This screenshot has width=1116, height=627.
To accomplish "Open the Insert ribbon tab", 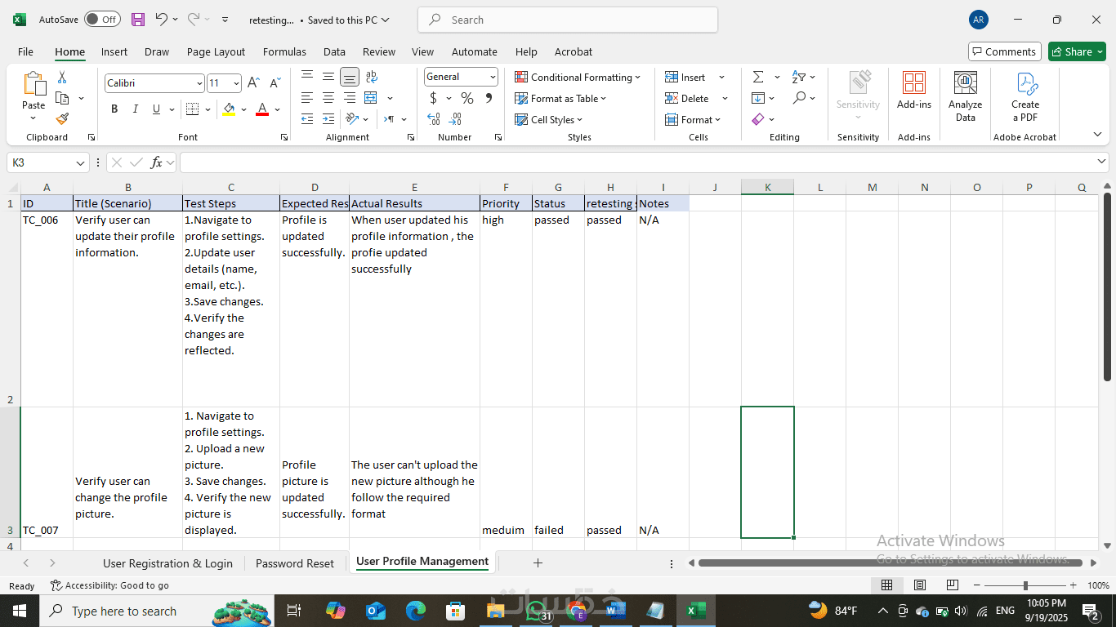I will (x=114, y=51).
